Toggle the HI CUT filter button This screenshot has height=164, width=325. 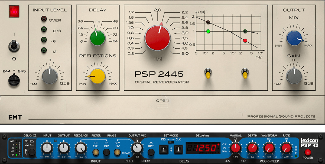click(95, 153)
